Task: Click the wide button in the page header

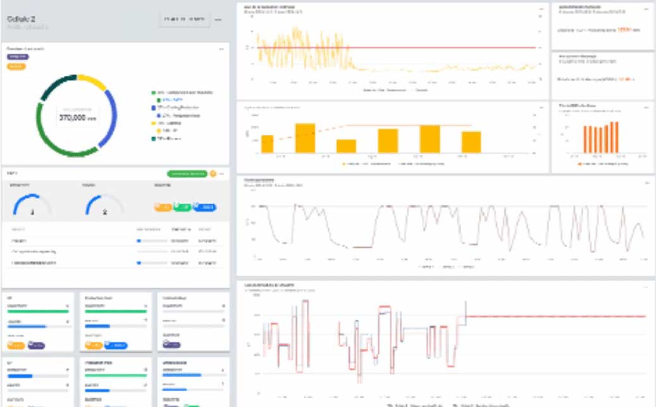Action: click(x=185, y=19)
